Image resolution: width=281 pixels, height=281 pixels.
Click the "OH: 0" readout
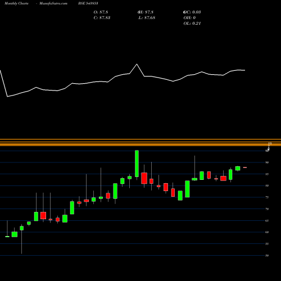tap(189, 18)
